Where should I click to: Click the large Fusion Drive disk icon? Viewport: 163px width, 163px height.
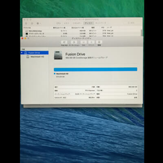point(58,55)
